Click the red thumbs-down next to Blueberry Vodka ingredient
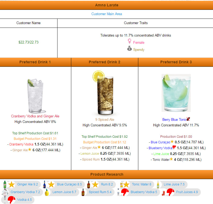Viewport: 213px width, 204px height. (174, 148)
